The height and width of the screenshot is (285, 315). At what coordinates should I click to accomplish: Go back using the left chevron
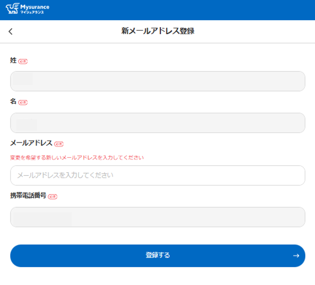[x=10, y=32]
